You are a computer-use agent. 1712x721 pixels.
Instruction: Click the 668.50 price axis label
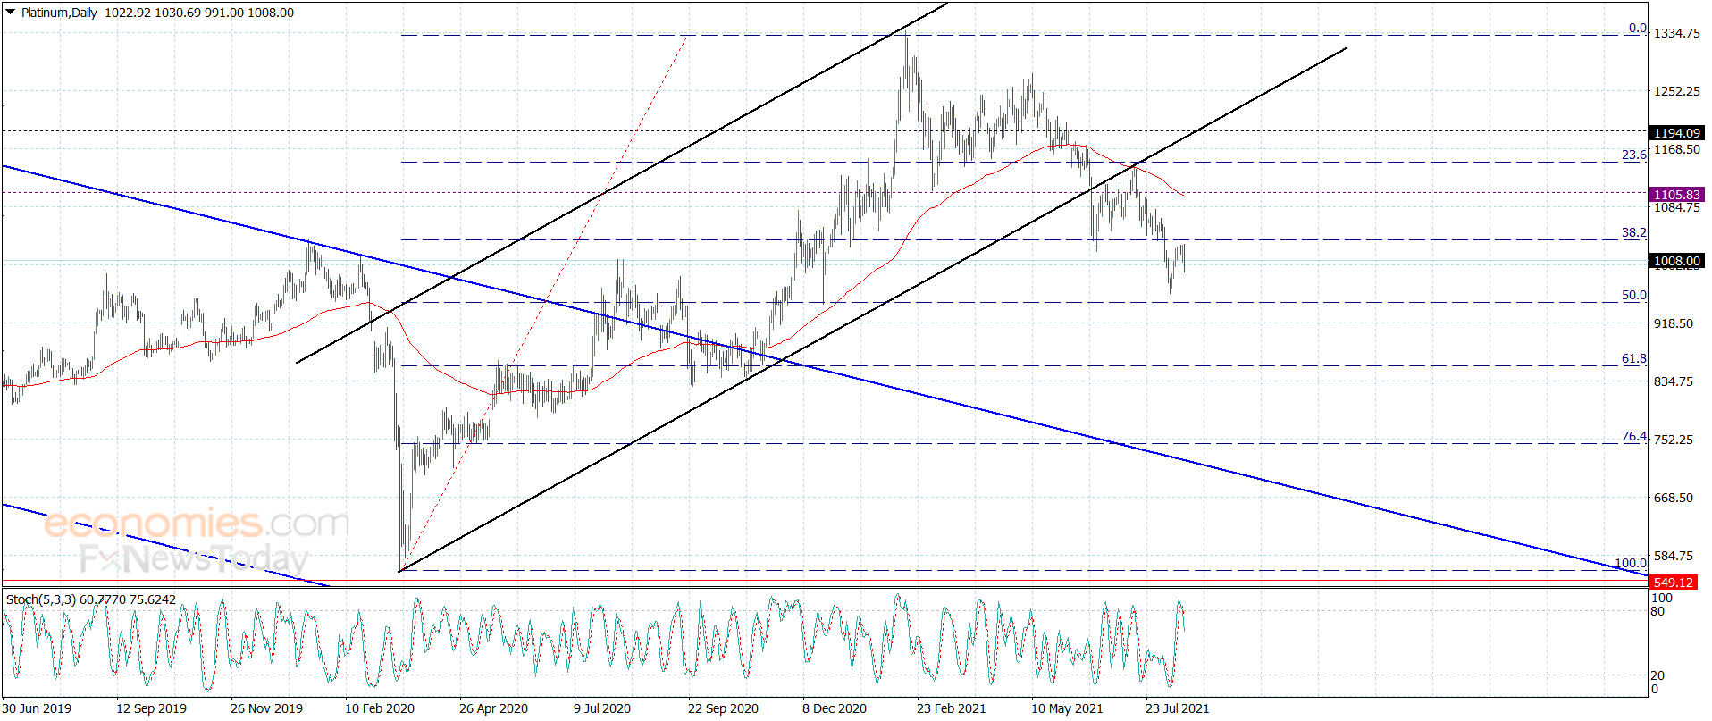pos(1674,498)
